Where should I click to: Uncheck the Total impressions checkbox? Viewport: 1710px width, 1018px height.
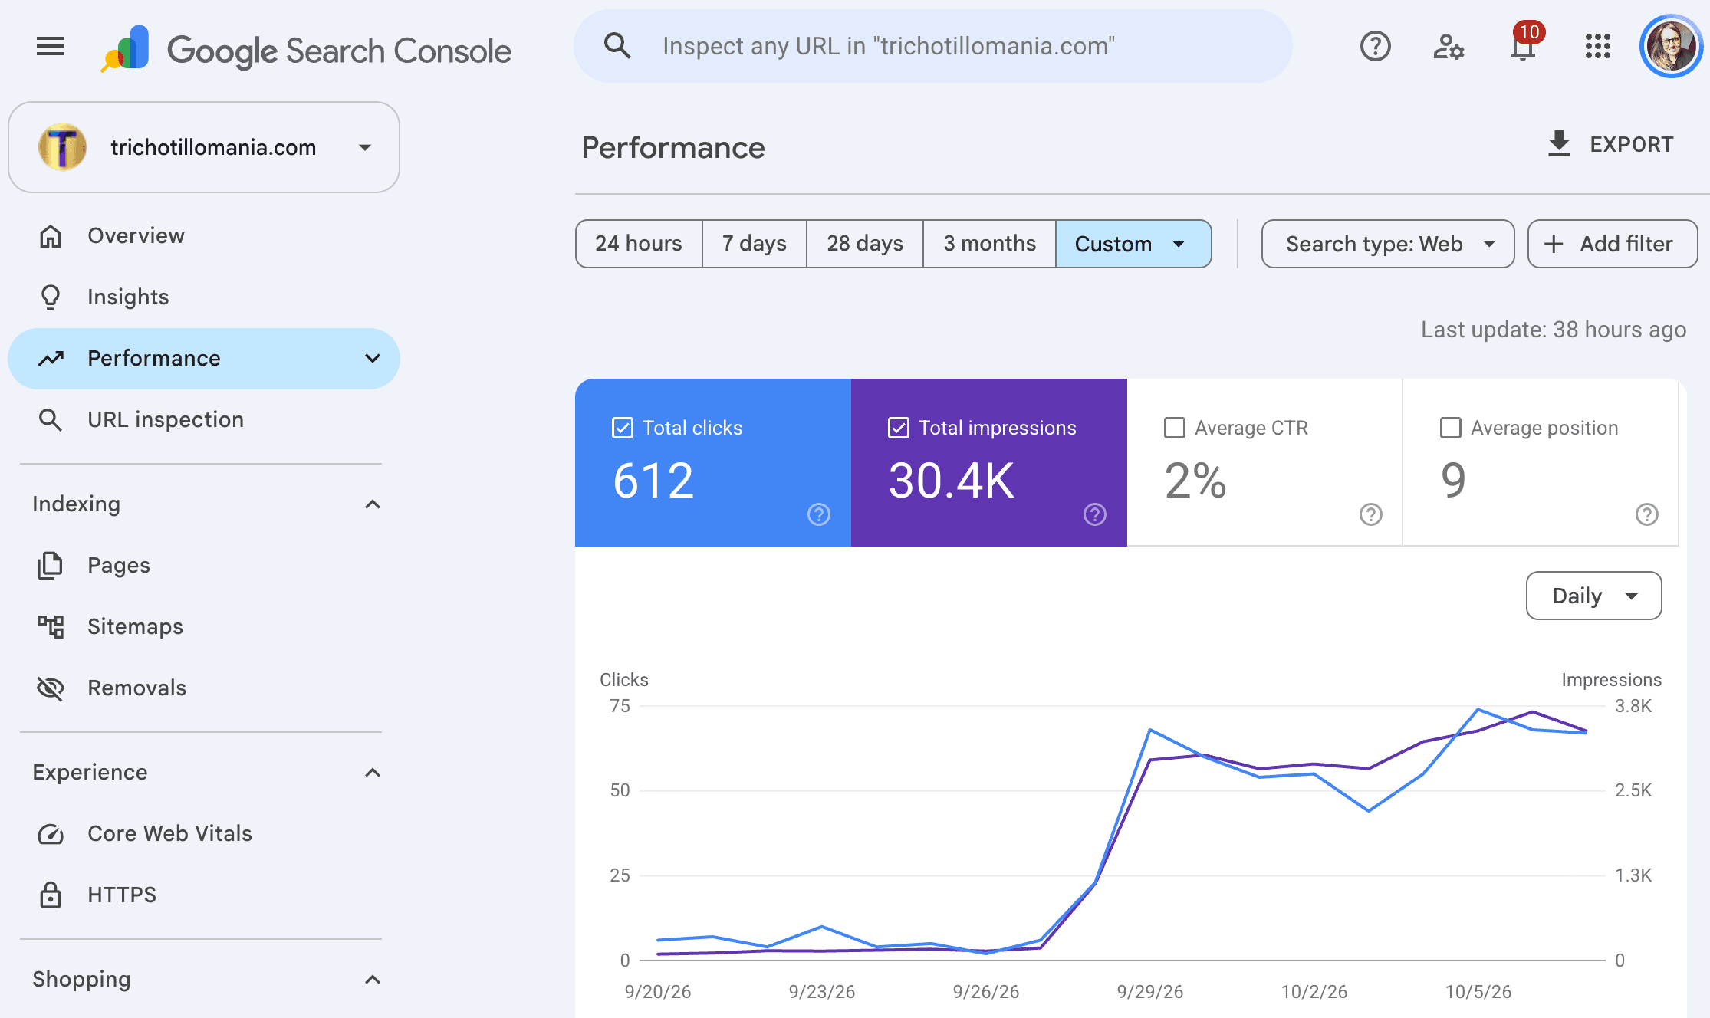tap(899, 428)
